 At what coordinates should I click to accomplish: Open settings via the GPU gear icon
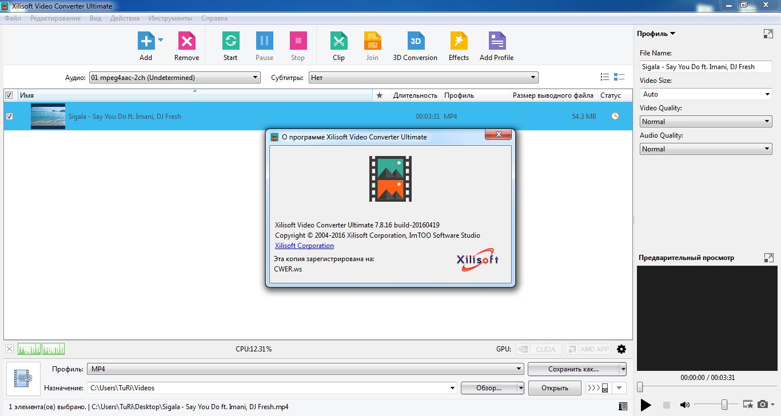tap(621, 349)
